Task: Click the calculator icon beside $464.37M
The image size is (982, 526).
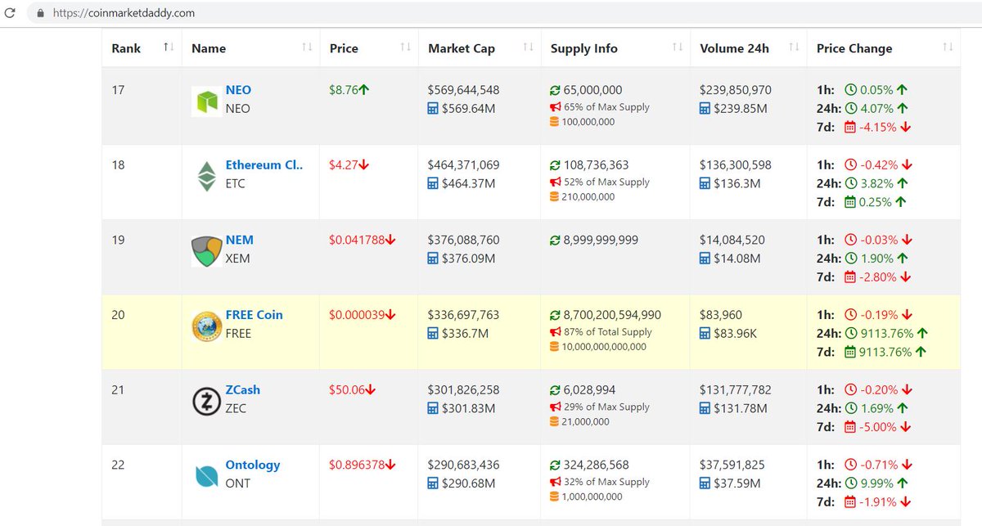Action: click(x=433, y=184)
